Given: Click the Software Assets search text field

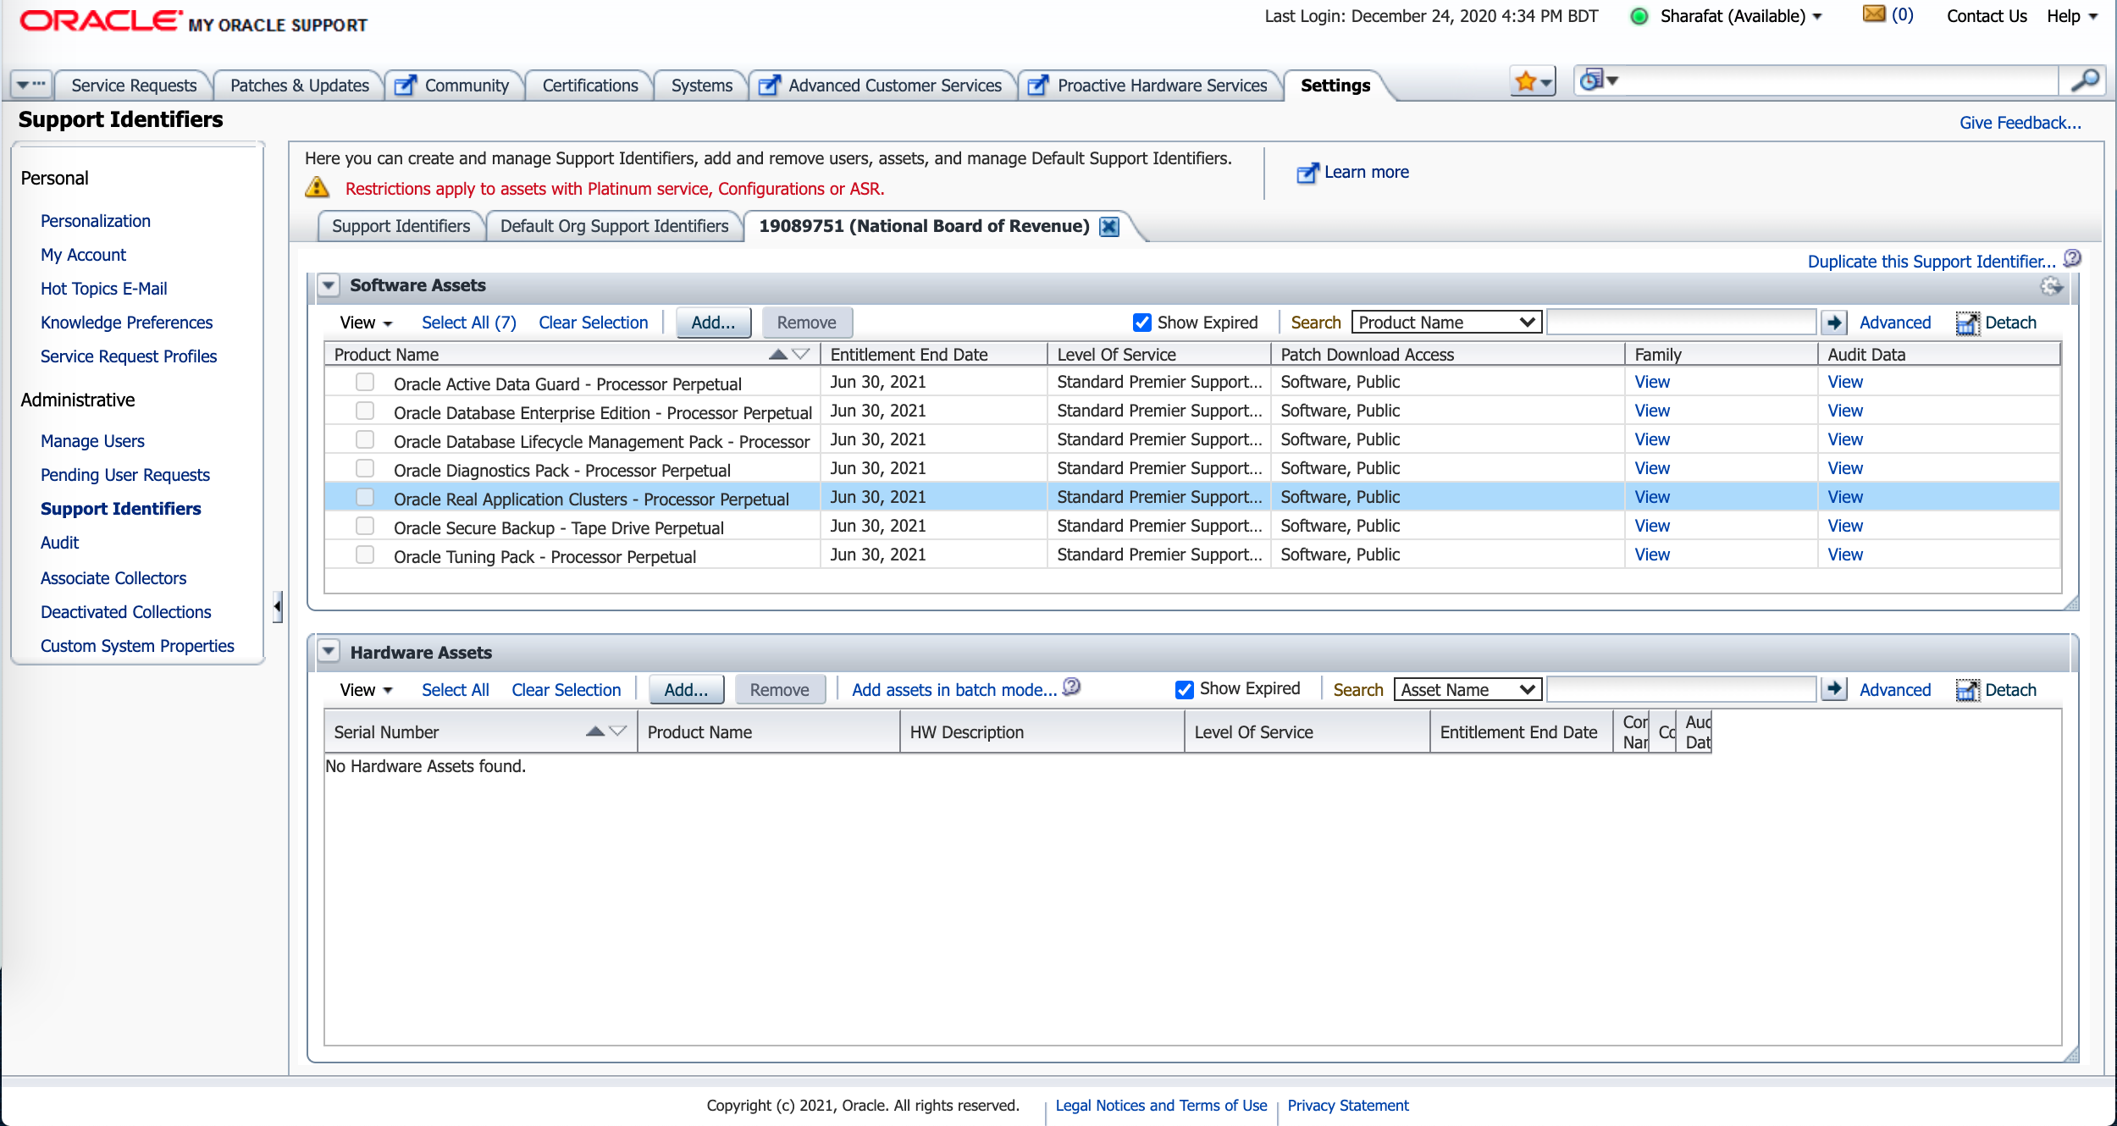Looking at the screenshot, I should 1682,322.
